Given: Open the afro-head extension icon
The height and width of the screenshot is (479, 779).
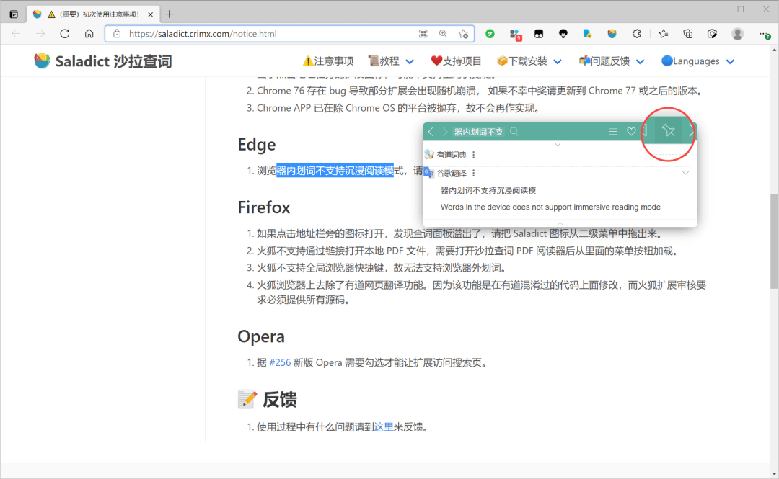Looking at the screenshot, I should point(563,34).
